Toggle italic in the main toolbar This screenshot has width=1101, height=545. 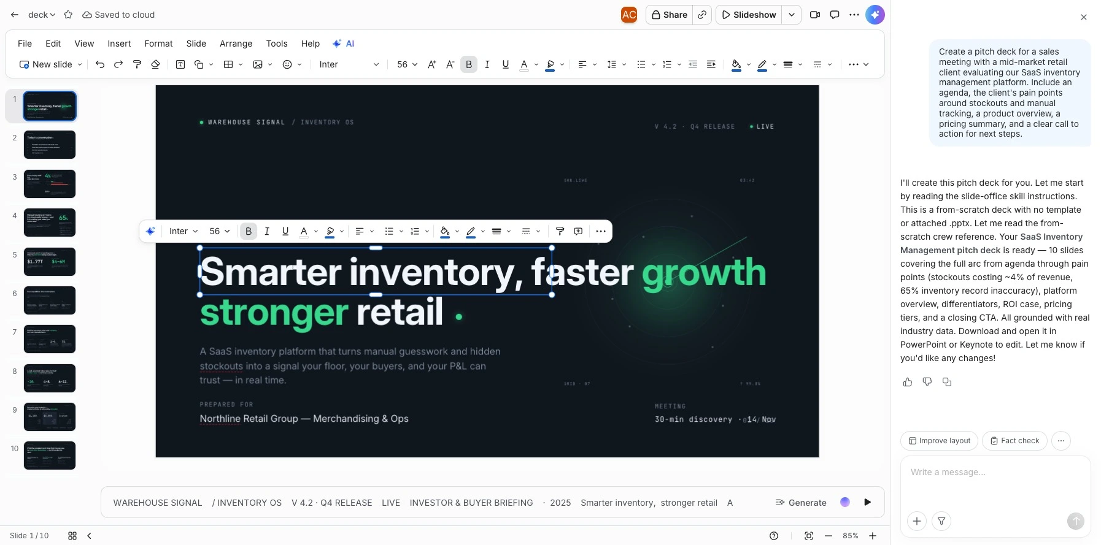(x=487, y=64)
